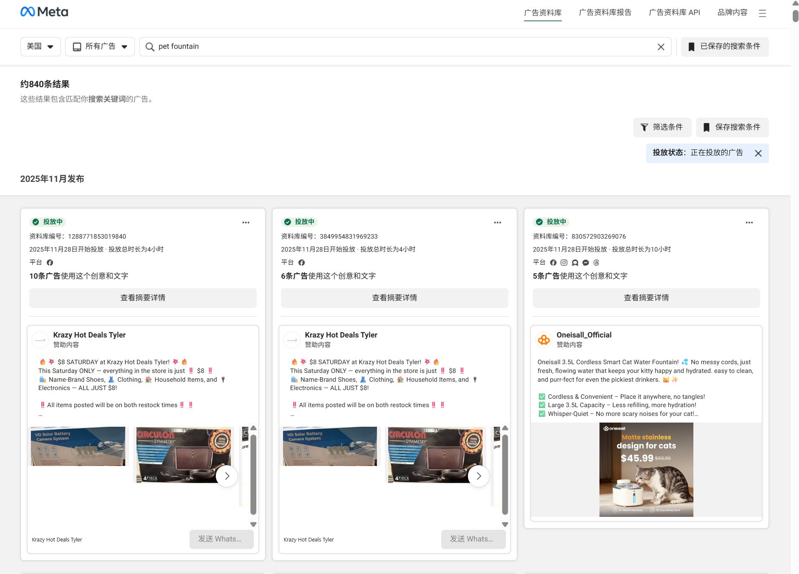Click Facebook platform icon on ad 3849954831969233

(x=301, y=262)
